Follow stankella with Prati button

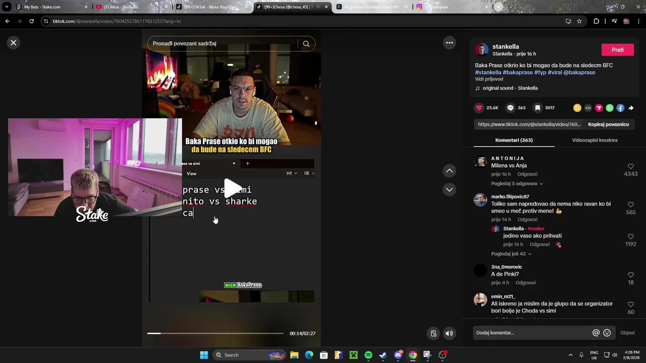(617, 50)
